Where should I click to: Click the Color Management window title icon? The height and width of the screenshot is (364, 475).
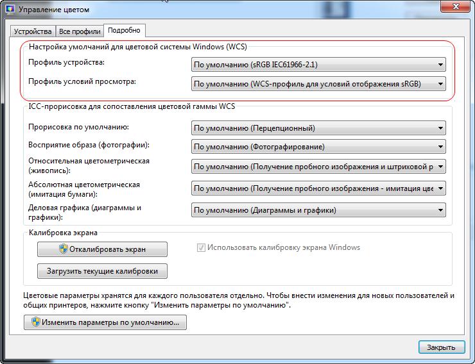pos(10,9)
